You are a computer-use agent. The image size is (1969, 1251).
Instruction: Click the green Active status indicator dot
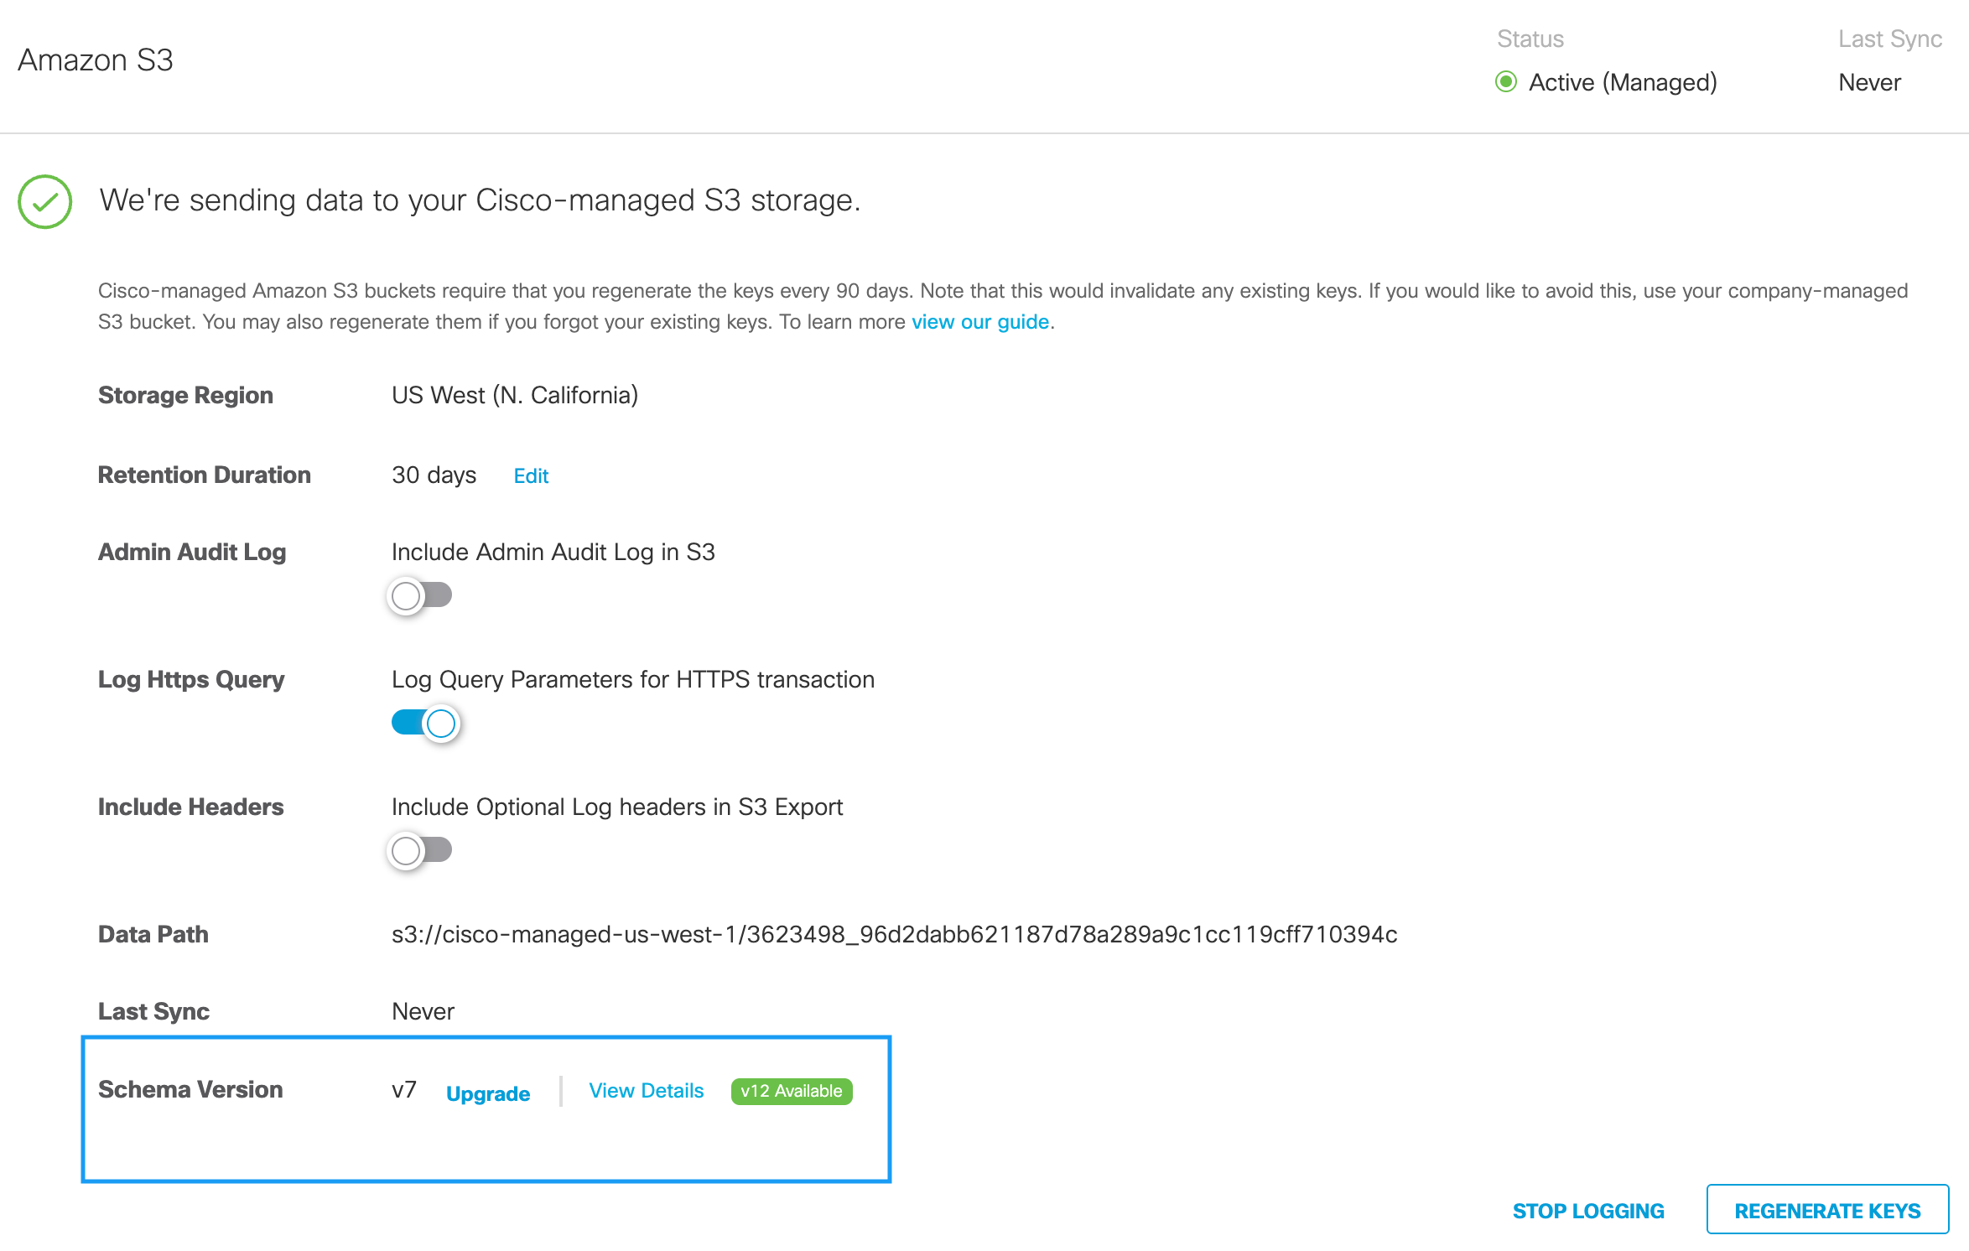coord(1506,82)
